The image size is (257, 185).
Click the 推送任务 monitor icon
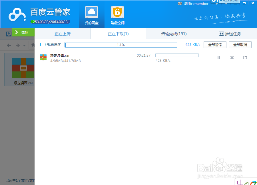coord(221,34)
